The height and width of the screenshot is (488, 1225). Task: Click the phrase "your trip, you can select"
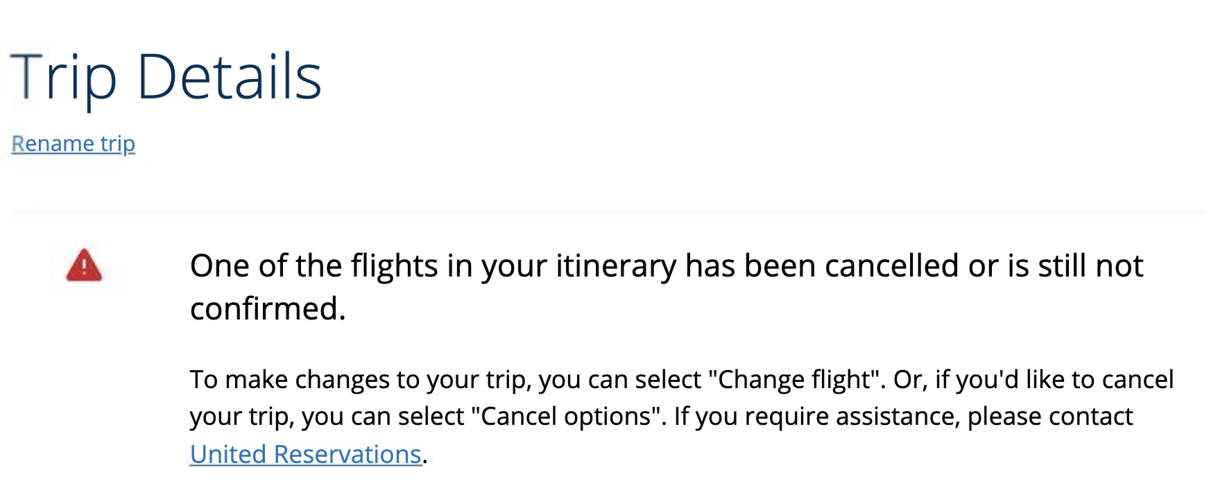click(326, 417)
